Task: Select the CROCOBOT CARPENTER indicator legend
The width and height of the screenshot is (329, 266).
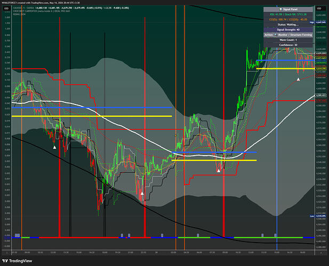Action: (42, 11)
